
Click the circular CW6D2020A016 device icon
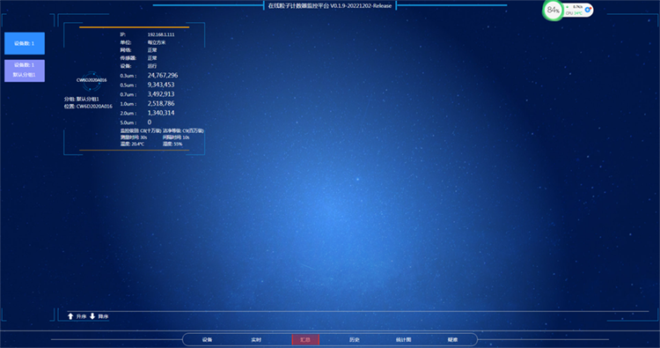[92, 80]
